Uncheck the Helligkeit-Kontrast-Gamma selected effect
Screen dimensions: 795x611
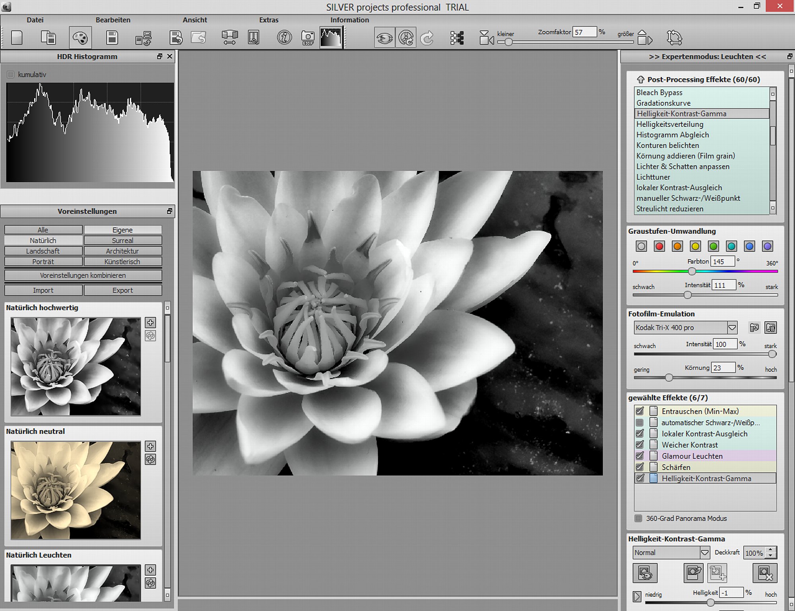(640, 478)
